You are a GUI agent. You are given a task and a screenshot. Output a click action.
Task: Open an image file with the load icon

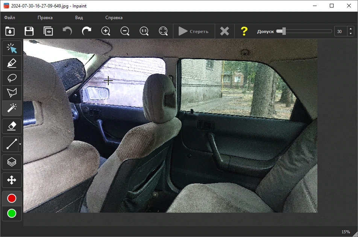point(10,31)
